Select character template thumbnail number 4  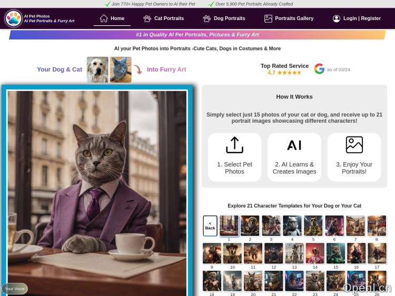[x=292, y=225]
